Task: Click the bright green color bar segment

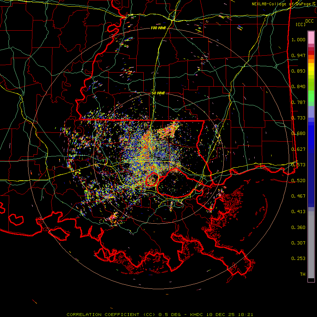Action: [311, 96]
